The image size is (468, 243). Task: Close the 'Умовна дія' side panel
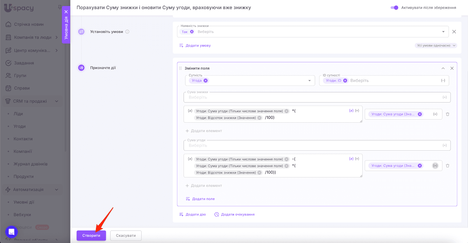(66, 12)
